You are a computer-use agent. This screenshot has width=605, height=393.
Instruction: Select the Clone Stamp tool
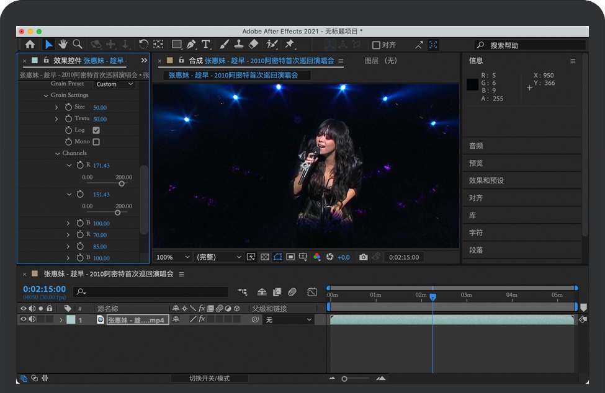238,44
